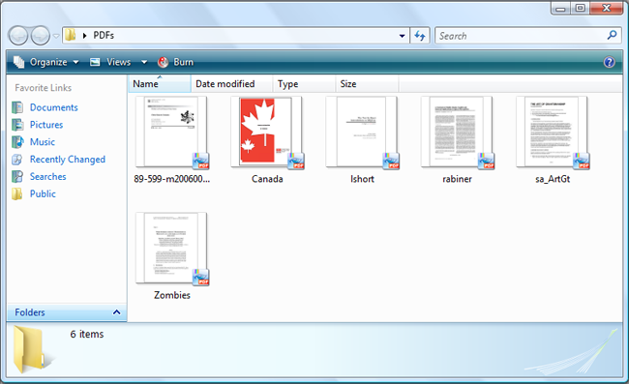Image resolution: width=629 pixels, height=384 pixels.
Task: Click the magnifier icon in Search box
Action: pyautogui.click(x=612, y=35)
